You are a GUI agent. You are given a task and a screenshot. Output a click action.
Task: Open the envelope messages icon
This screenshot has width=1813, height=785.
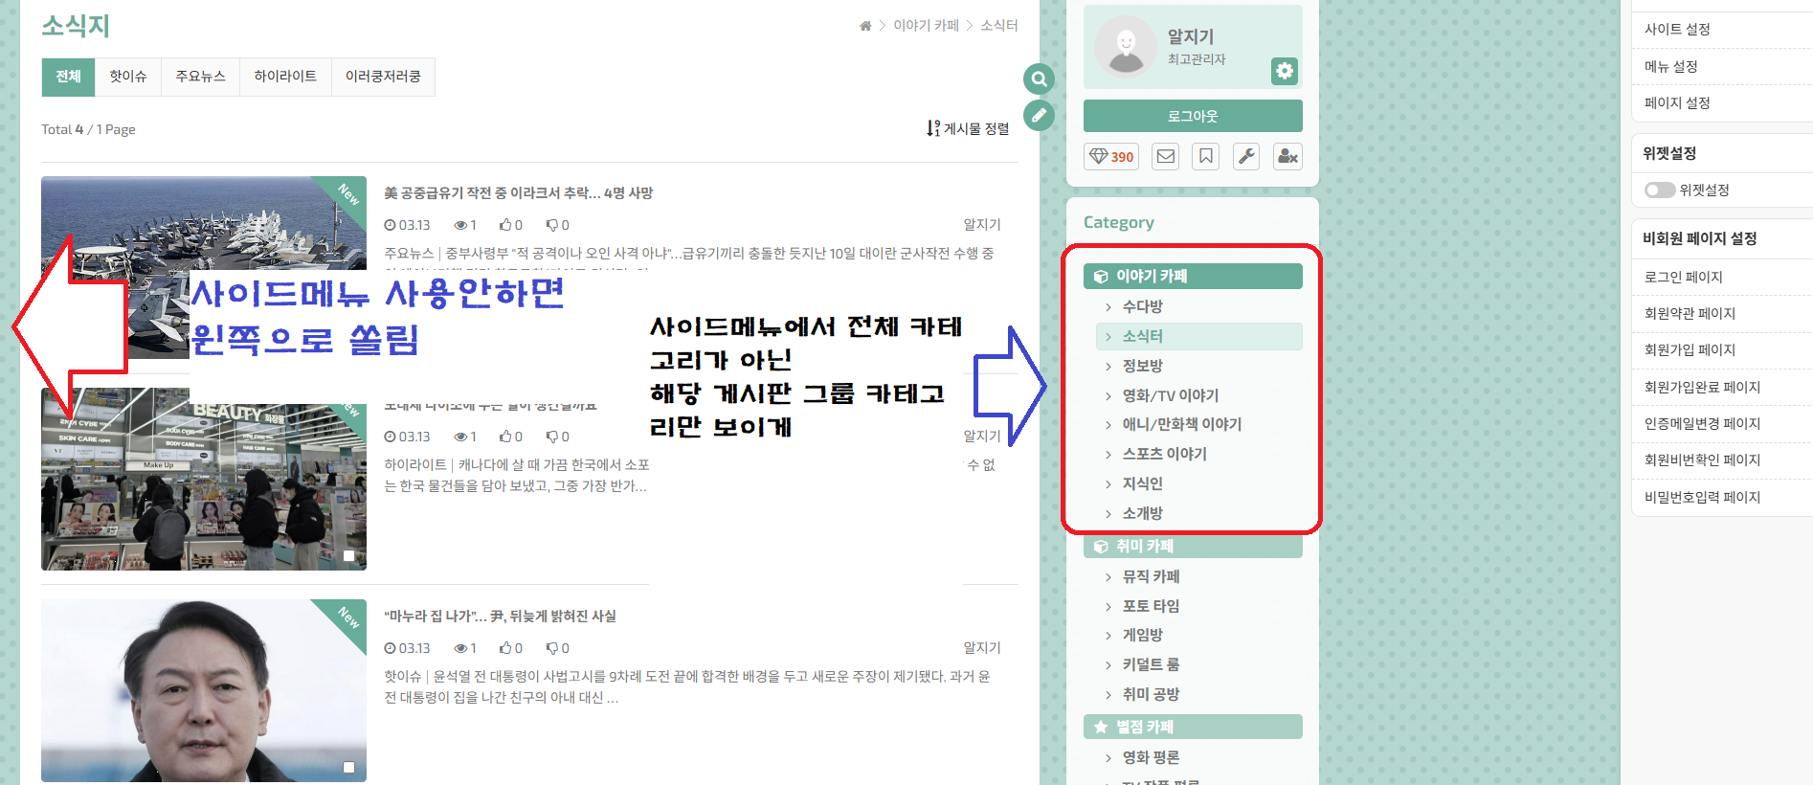coord(1166,157)
